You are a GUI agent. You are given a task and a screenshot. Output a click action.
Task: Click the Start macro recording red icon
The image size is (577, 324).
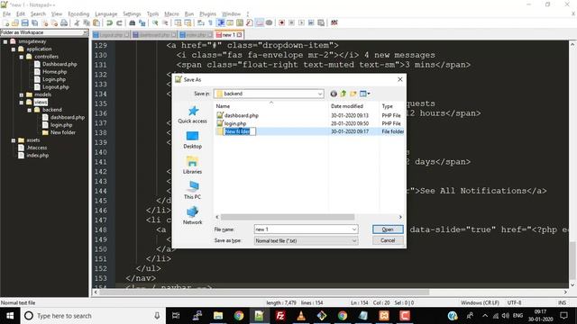coord(281,22)
